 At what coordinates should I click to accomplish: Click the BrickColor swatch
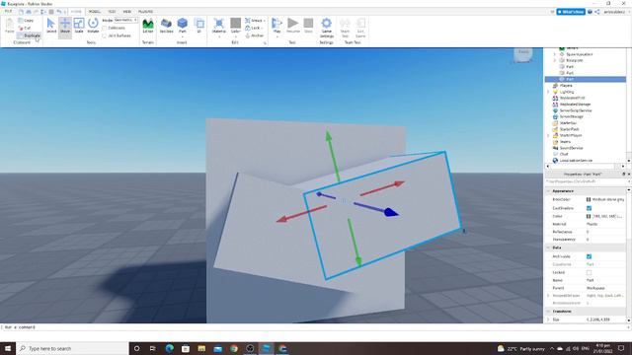click(589, 199)
